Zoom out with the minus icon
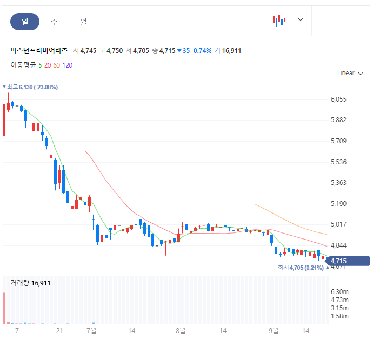 [x=331, y=21]
